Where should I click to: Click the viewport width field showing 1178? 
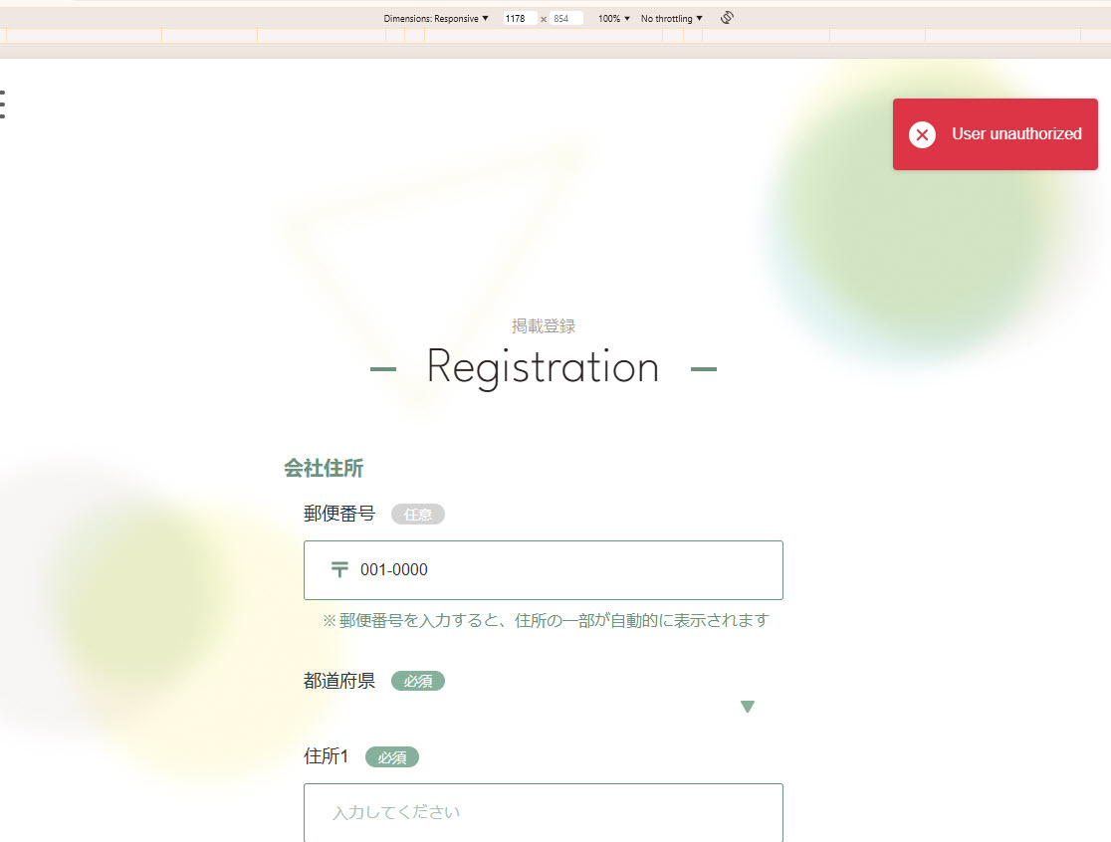click(x=519, y=19)
